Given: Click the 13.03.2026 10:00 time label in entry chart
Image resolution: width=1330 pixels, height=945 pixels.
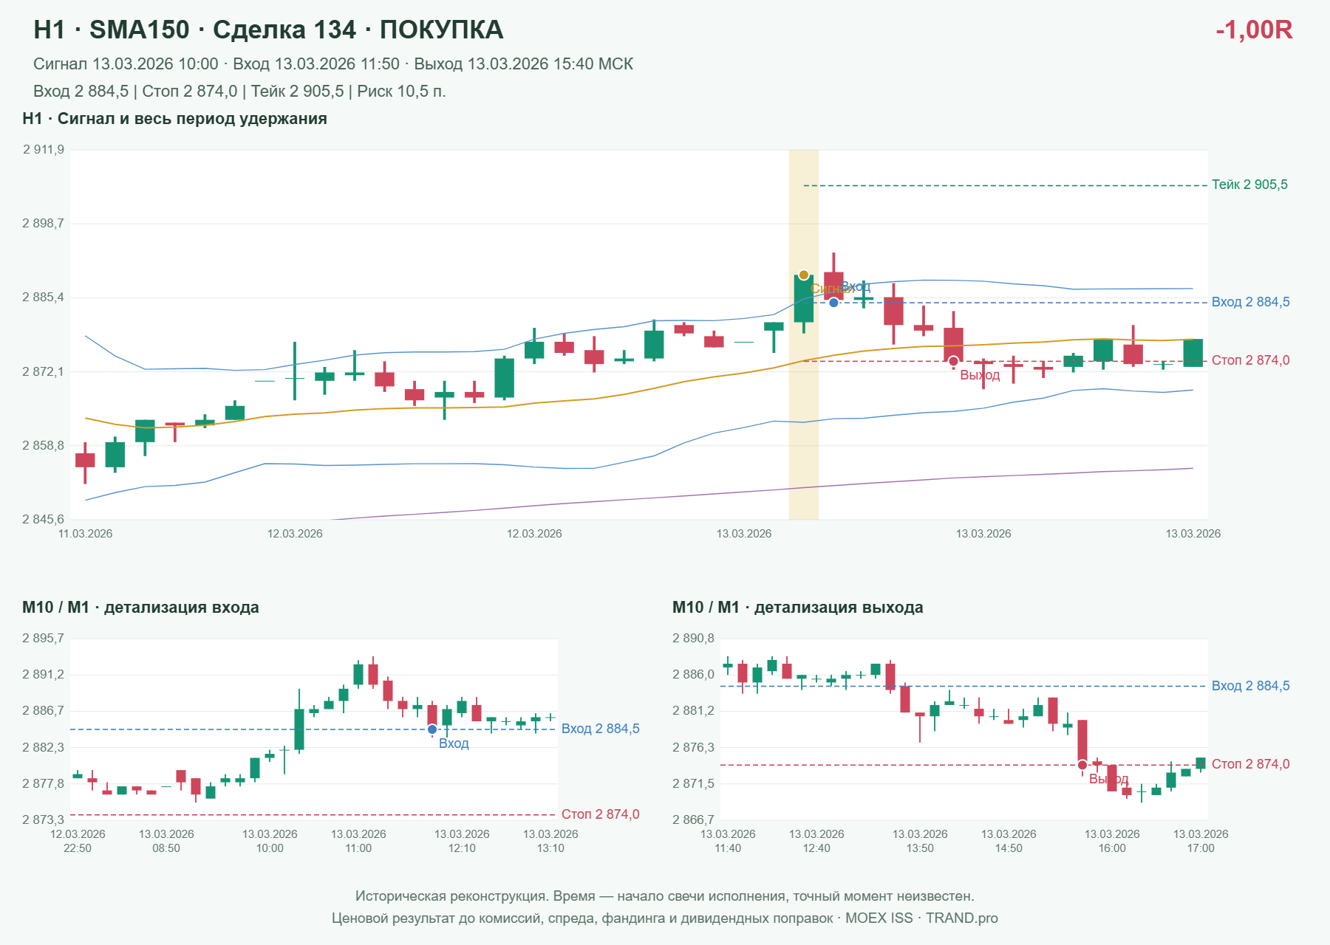Looking at the screenshot, I should 270,841.
